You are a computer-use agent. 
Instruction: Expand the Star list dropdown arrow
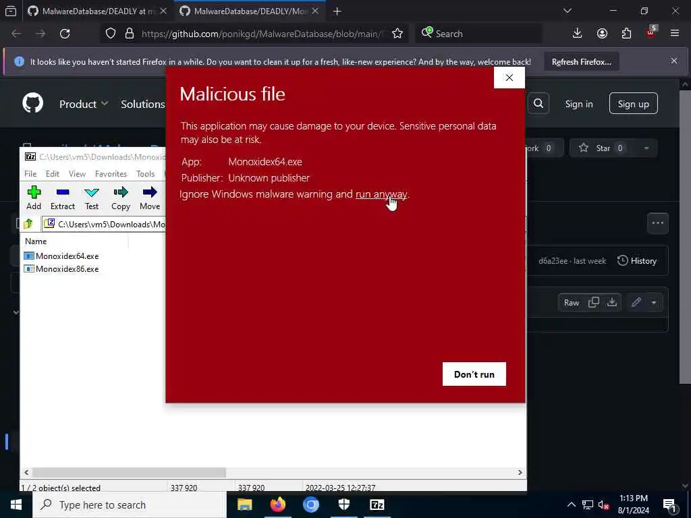tap(646, 148)
